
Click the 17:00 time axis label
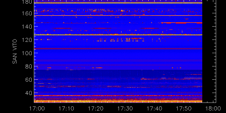point(37,108)
